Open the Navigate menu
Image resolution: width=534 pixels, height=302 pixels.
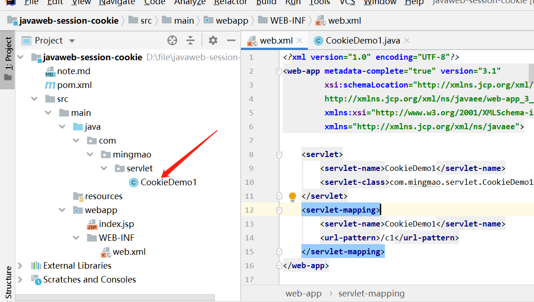pyautogui.click(x=117, y=2)
